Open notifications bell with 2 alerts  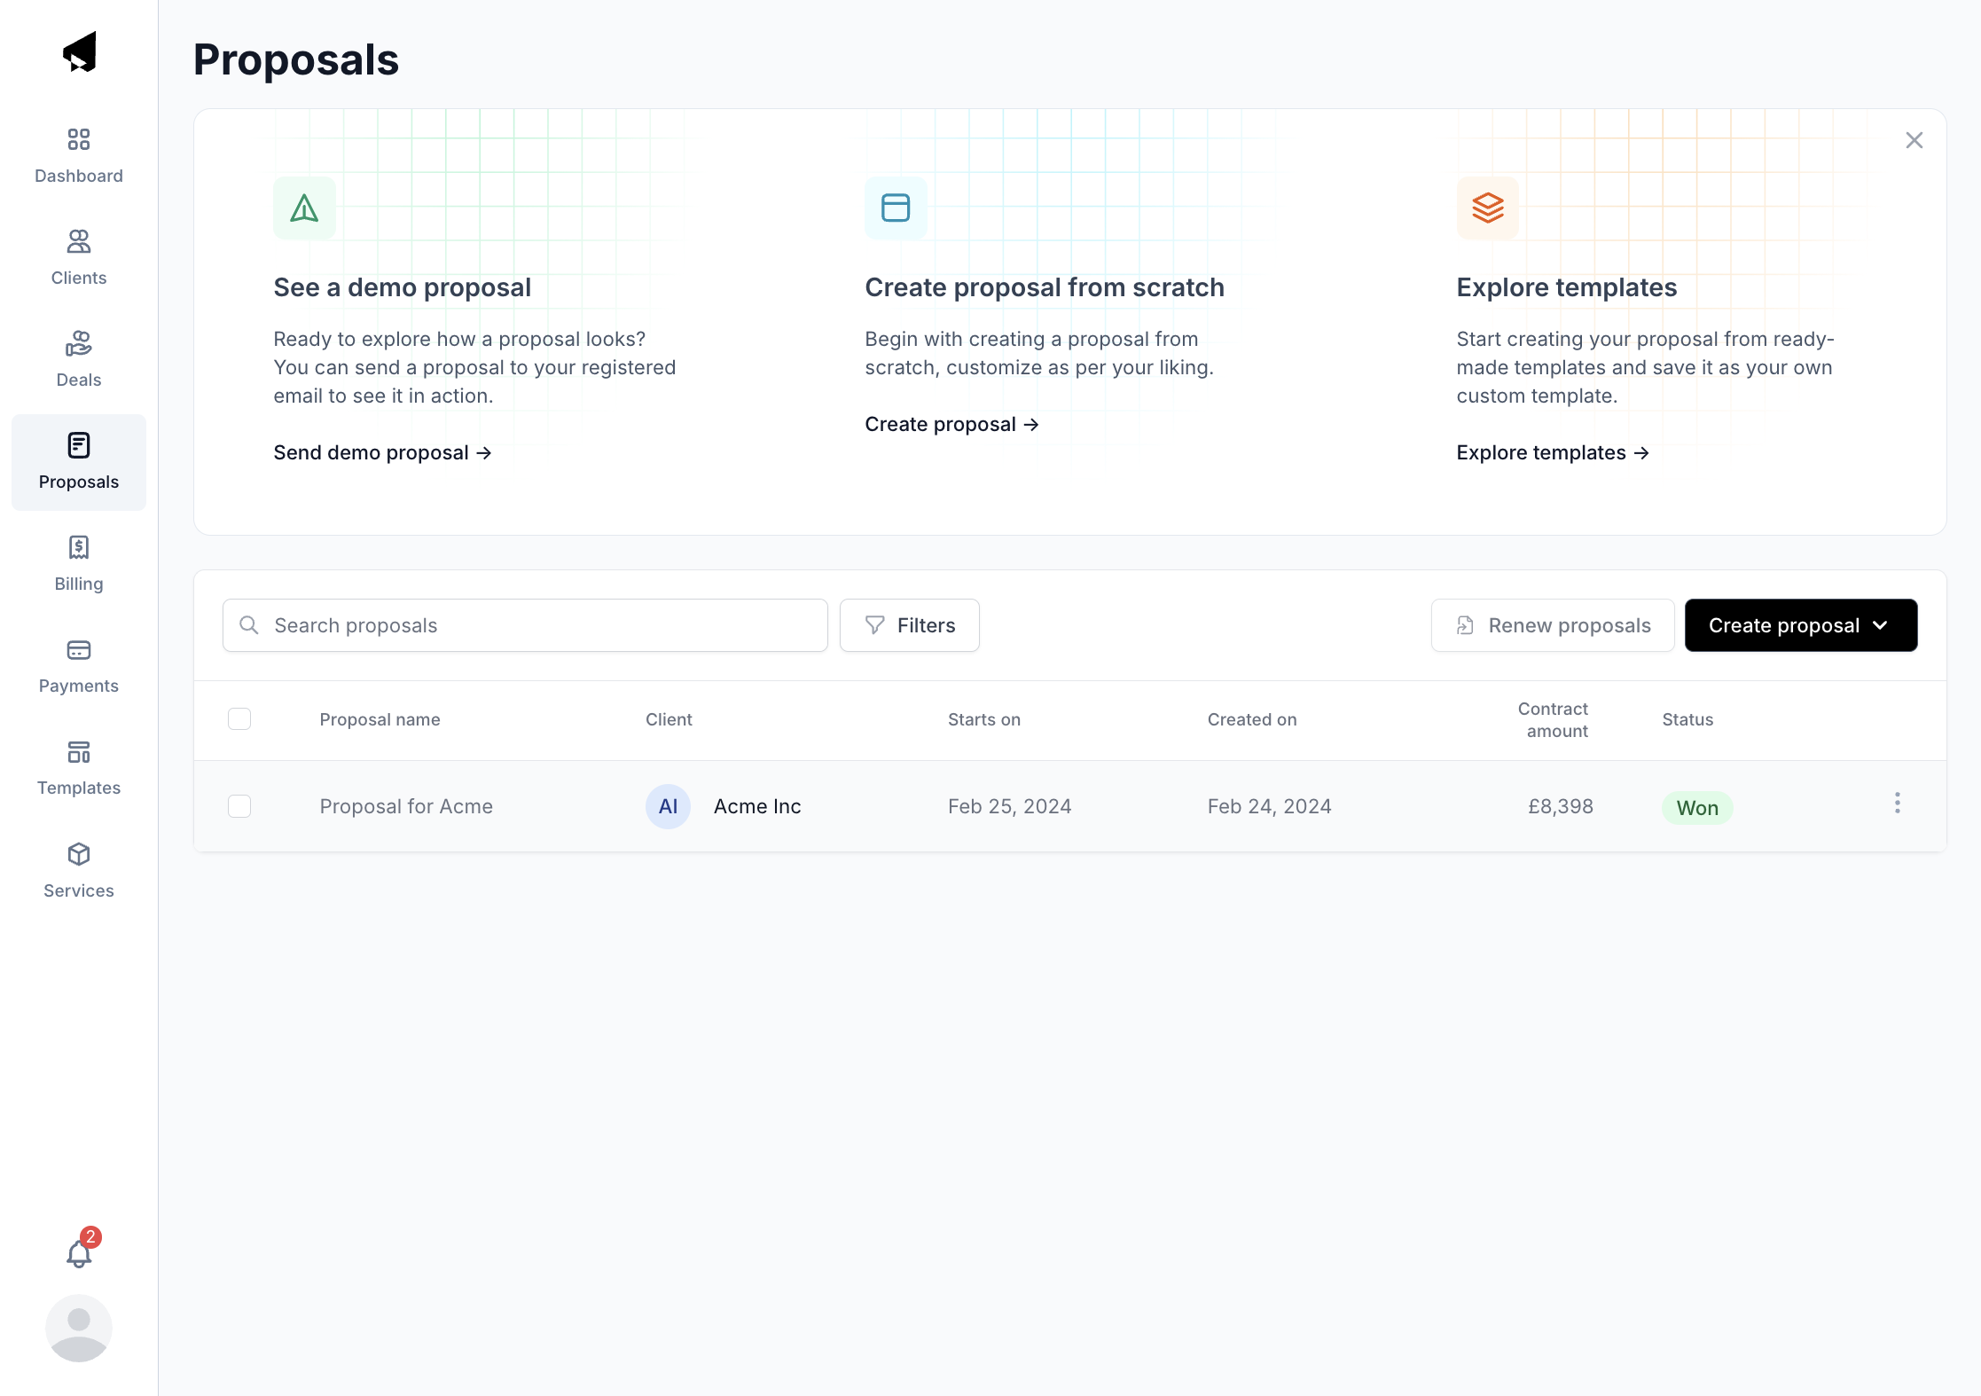80,1251
